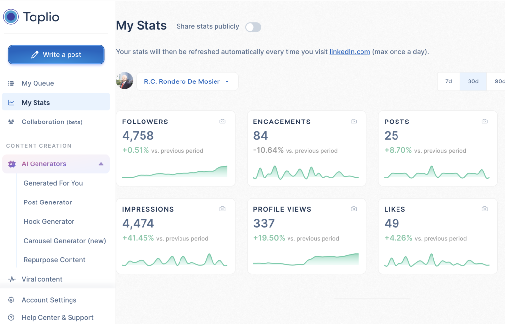Click the camera icon on Likes card
This screenshot has height=324, width=505.
(x=485, y=209)
